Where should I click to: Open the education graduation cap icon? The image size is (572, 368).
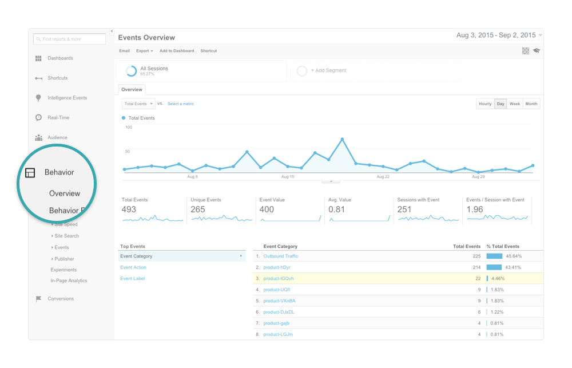(x=537, y=51)
